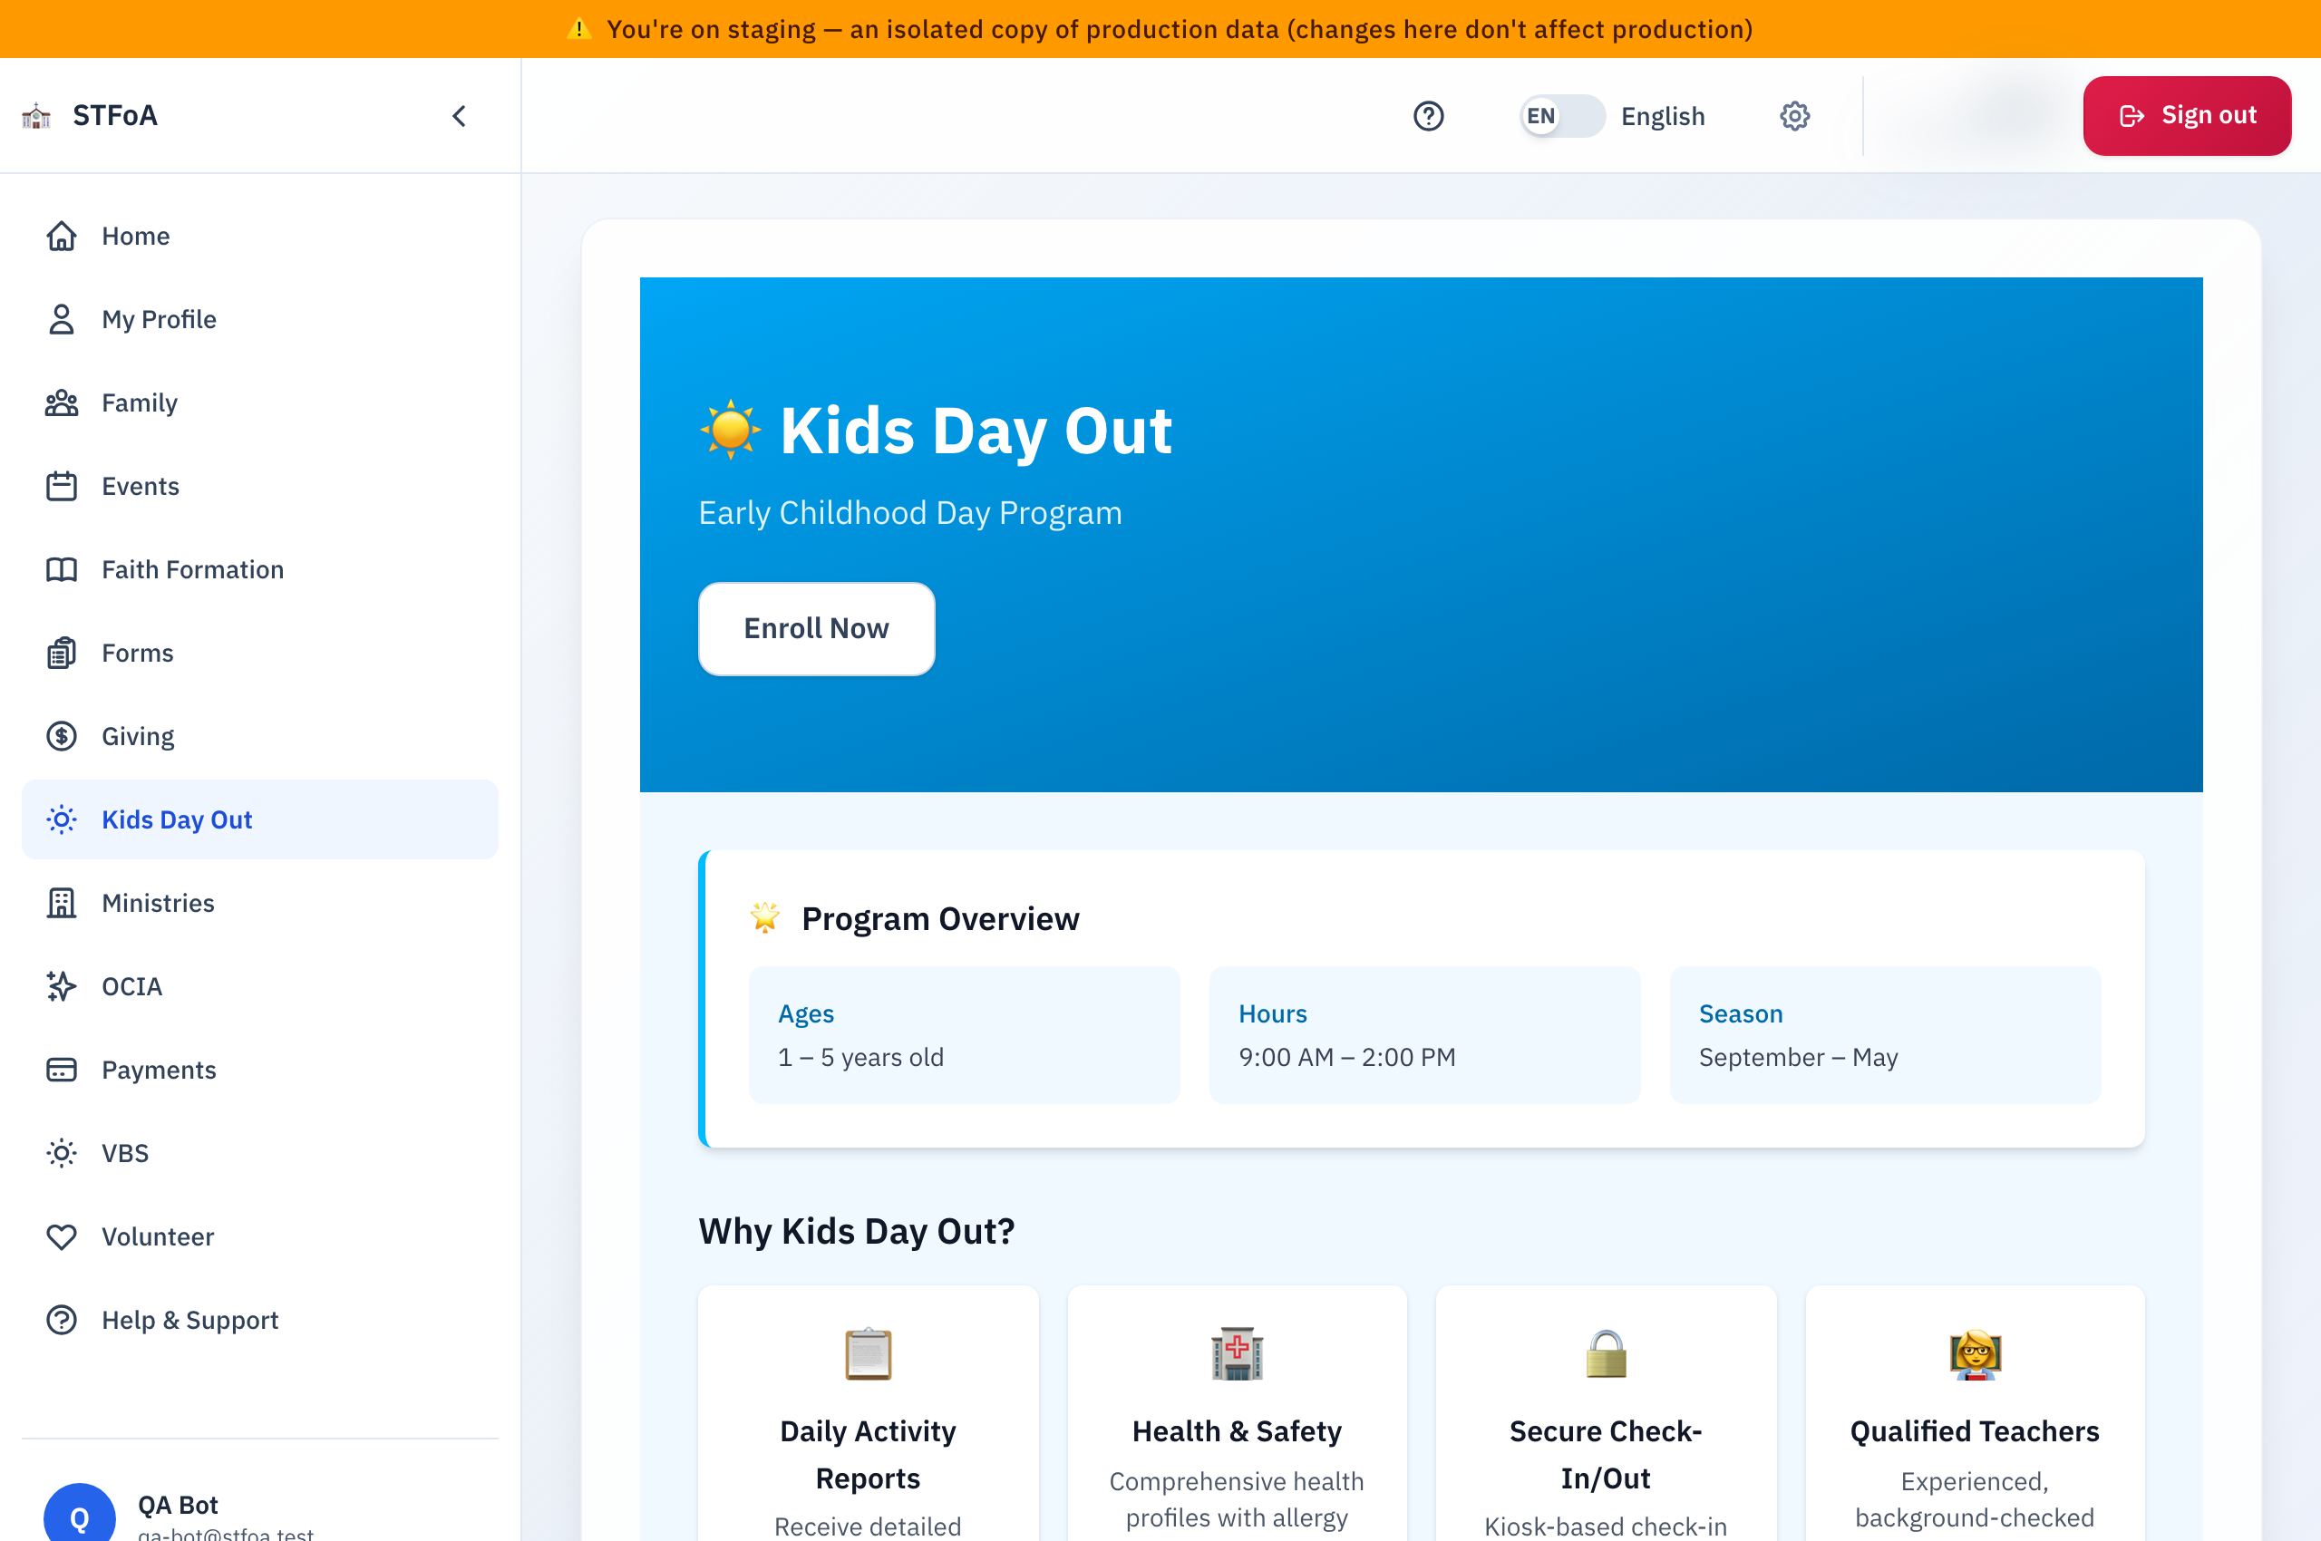Viewport: 2321px width, 1541px height.
Task: Click the VBS sun icon
Action: coord(61,1153)
